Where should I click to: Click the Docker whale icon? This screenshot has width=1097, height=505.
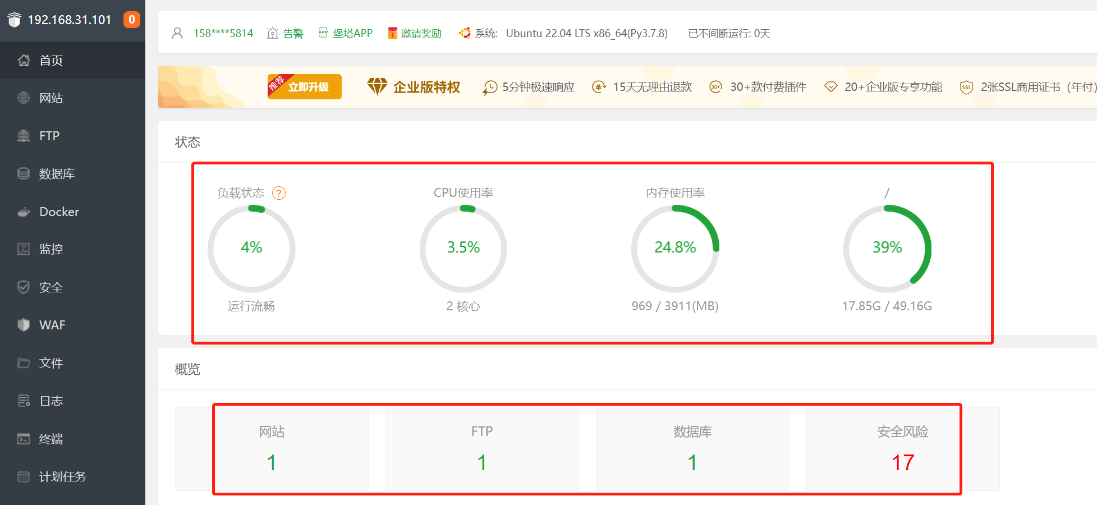tap(24, 212)
